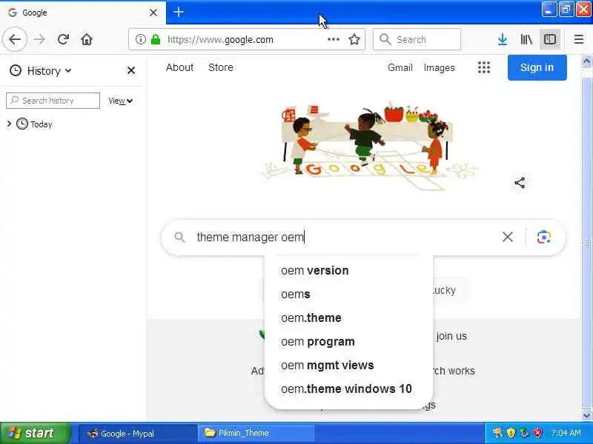Toggle the sidebar button in toolbar

coord(549,39)
